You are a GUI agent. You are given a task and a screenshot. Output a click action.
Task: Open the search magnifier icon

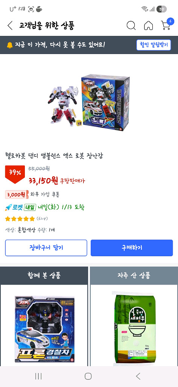[131, 25]
